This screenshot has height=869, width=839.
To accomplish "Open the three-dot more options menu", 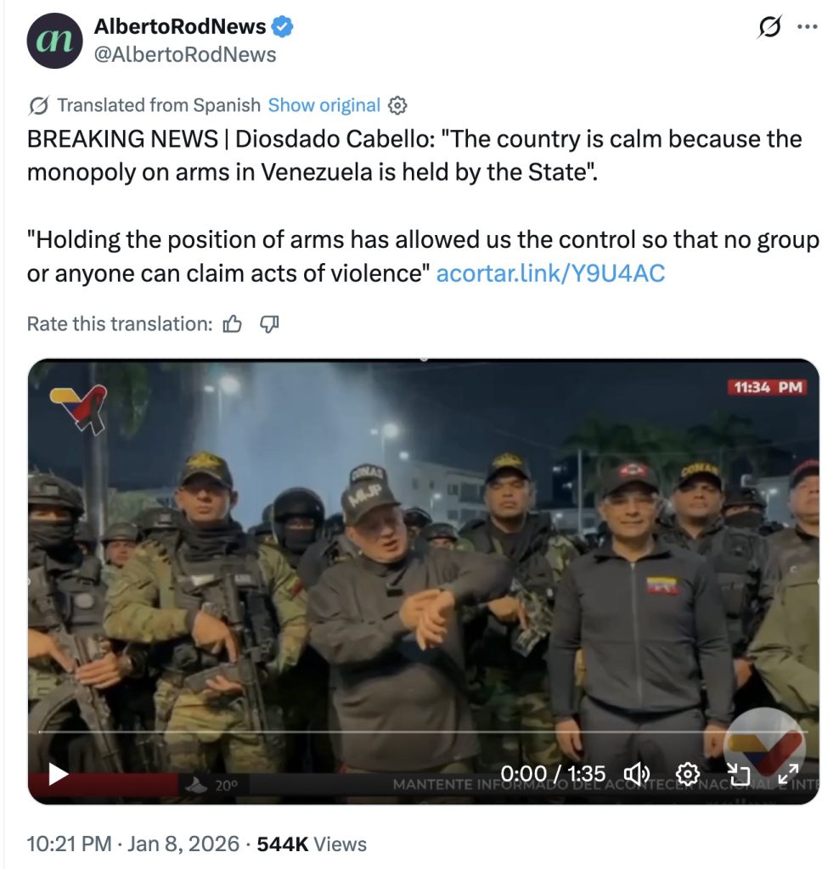I will tap(807, 26).
